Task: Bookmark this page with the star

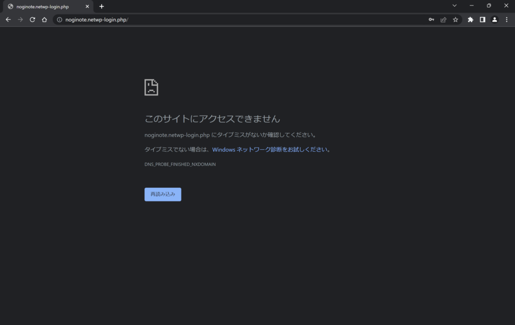Action: pyautogui.click(x=455, y=20)
